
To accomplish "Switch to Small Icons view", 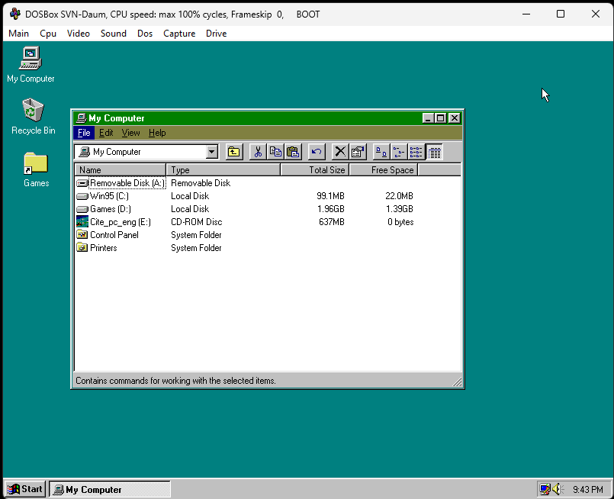I will [399, 152].
